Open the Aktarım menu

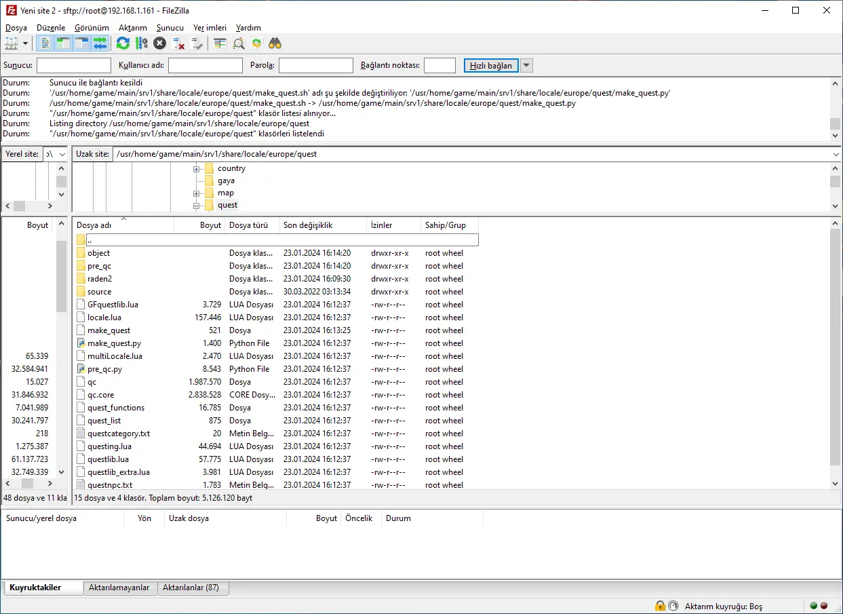click(x=133, y=28)
